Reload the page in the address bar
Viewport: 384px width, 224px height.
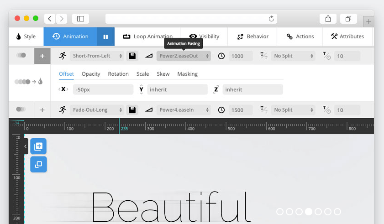[x=271, y=19]
